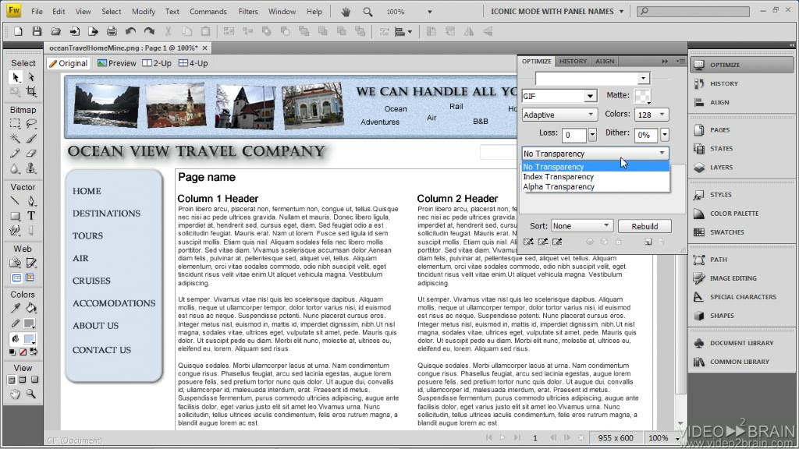
Task: Open the Modify menu
Action: click(144, 12)
